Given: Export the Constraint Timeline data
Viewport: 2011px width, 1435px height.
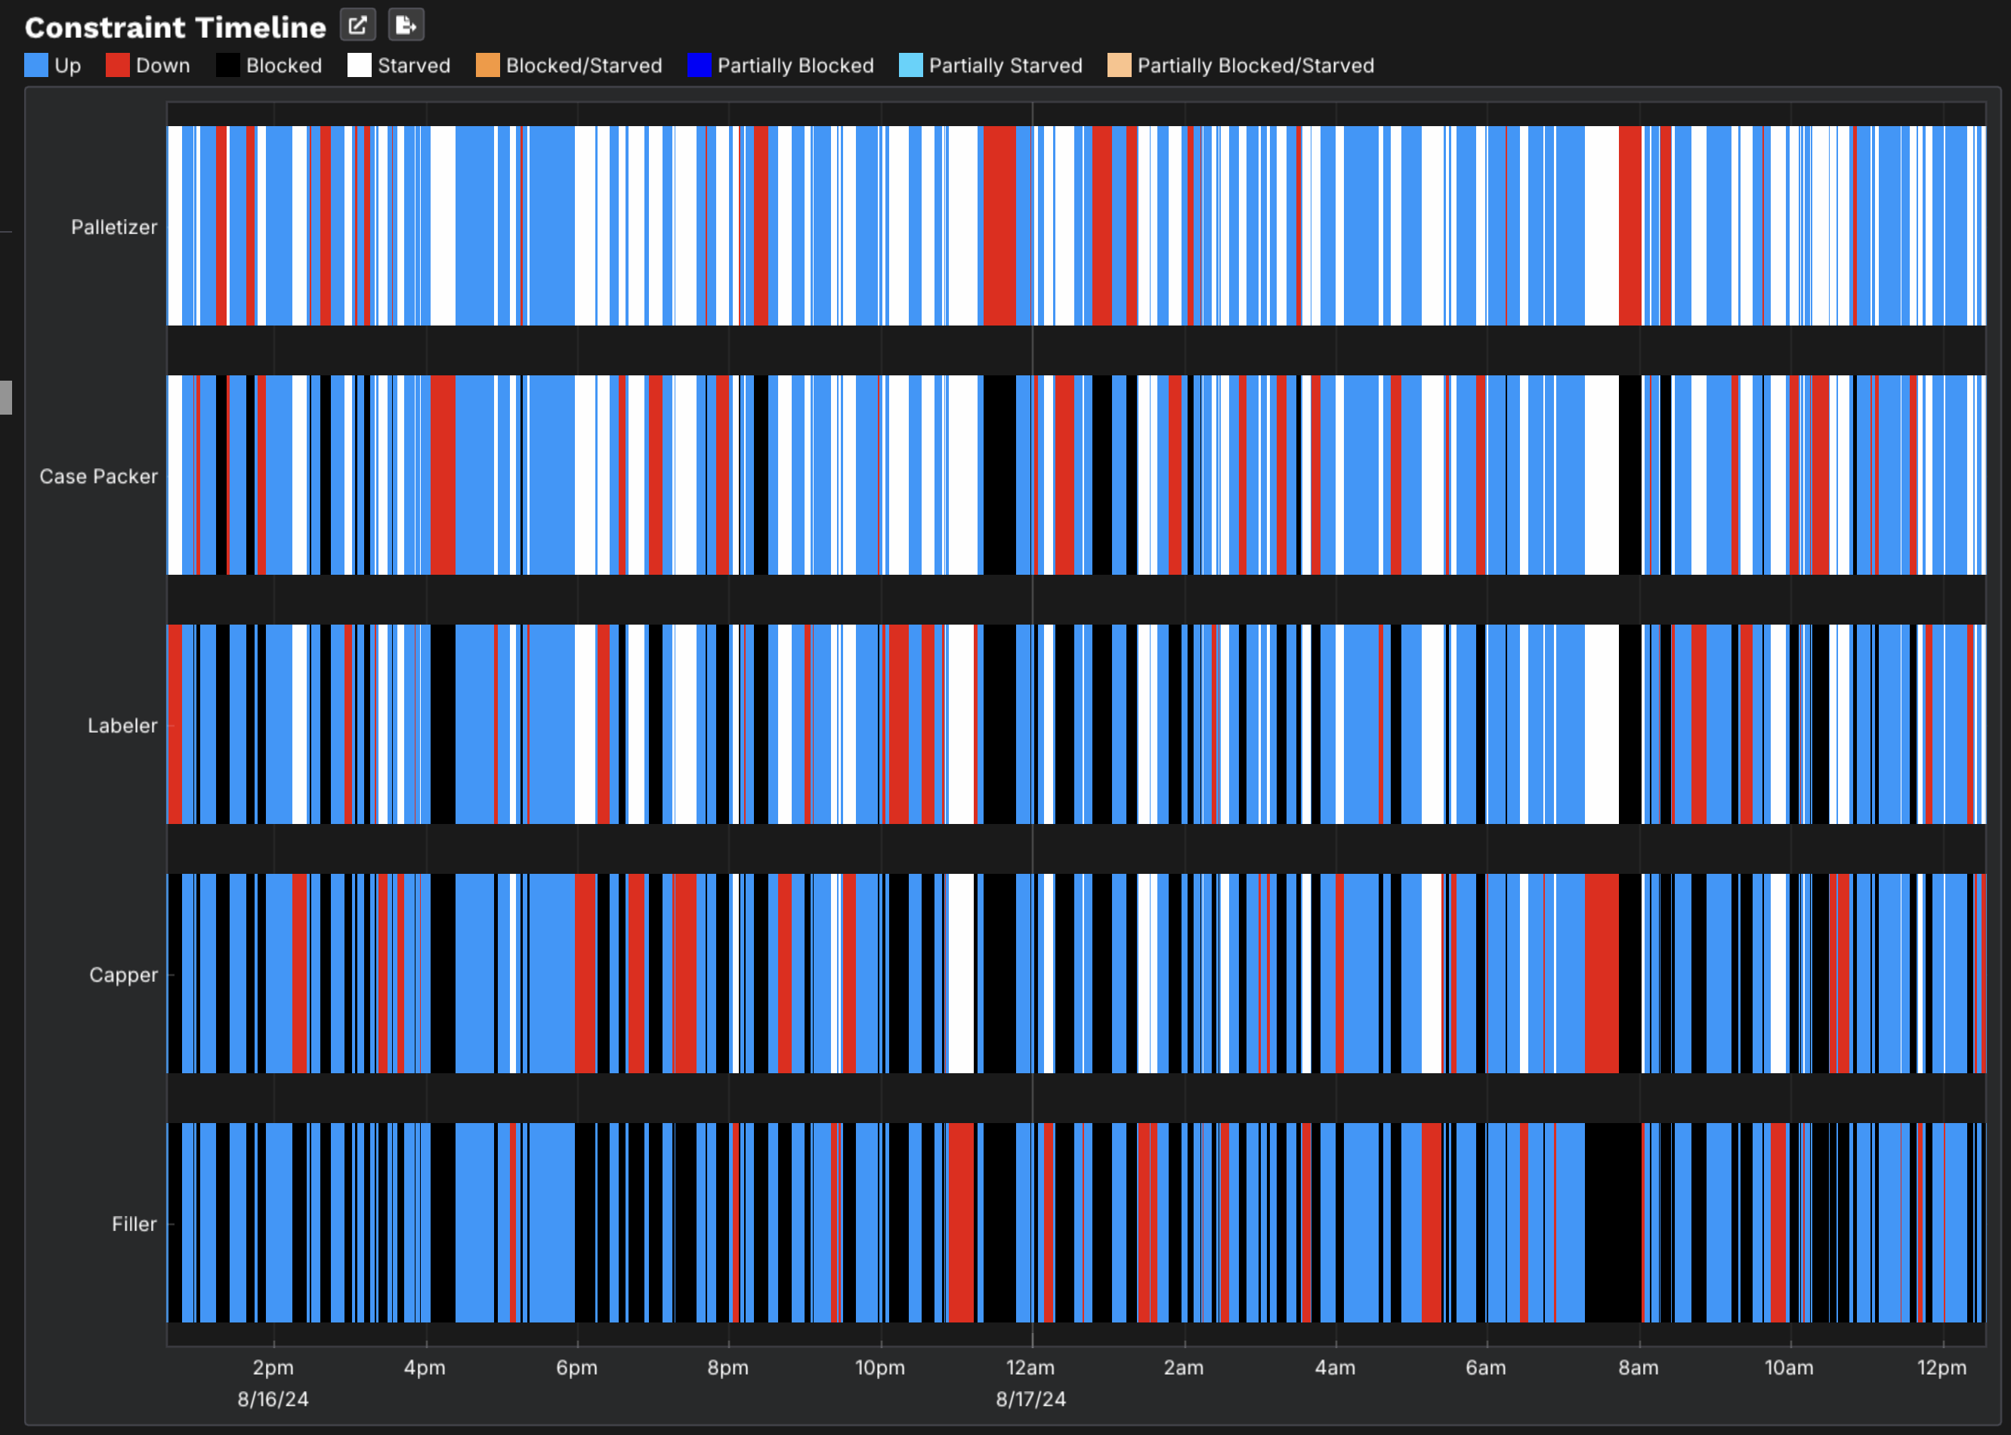Looking at the screenshot, I should coord(406,25).
